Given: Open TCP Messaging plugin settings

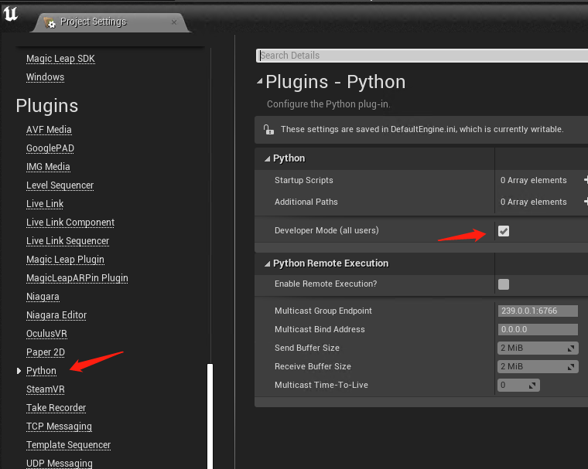Looking at the screenshot, I should tap(59, 427).
